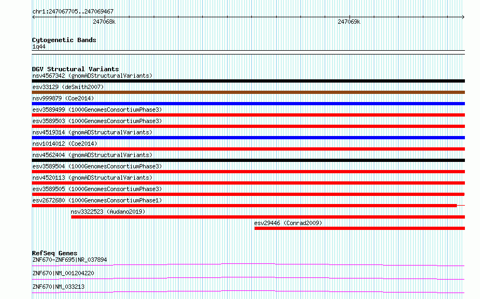Open esv3589504 variant label

click(97, 166)
